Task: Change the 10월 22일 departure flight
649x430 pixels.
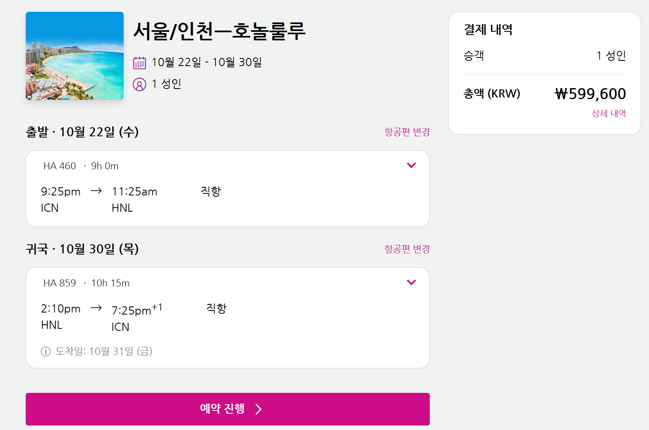Action: click(407, 132)
